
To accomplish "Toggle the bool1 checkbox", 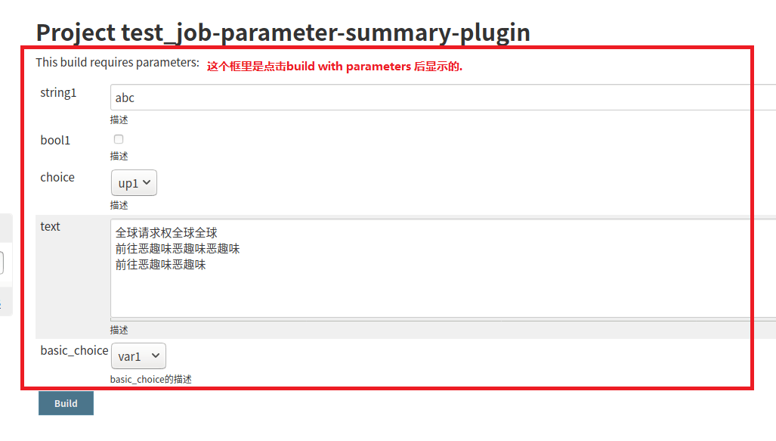I will pyautogui.click(x=119, y=139).
